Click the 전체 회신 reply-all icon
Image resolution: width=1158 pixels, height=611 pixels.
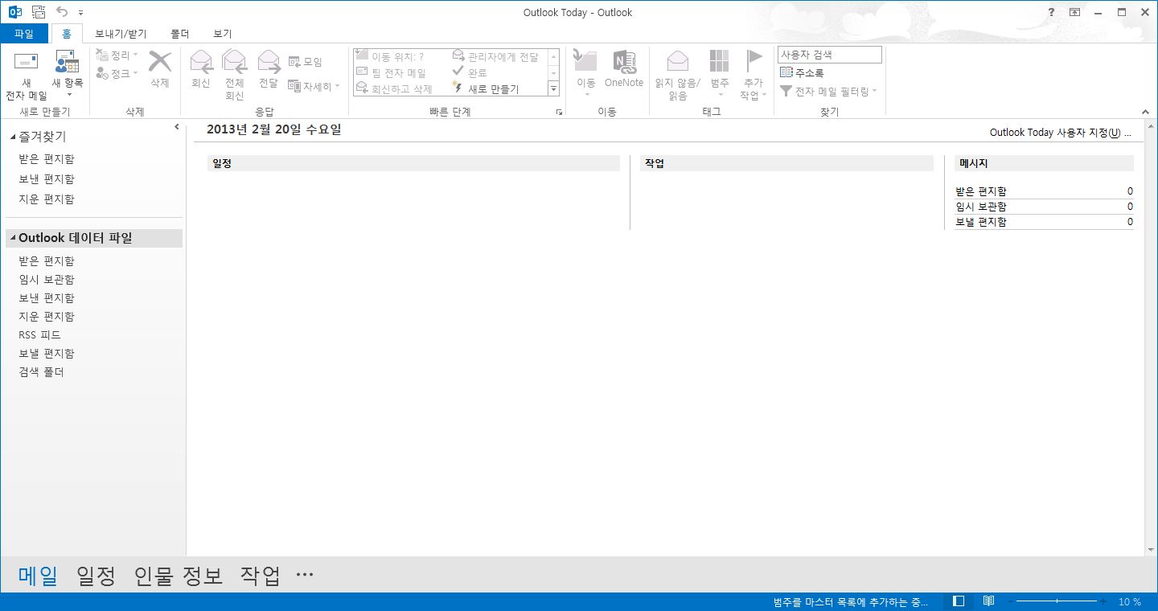click(x=234, y=62)
